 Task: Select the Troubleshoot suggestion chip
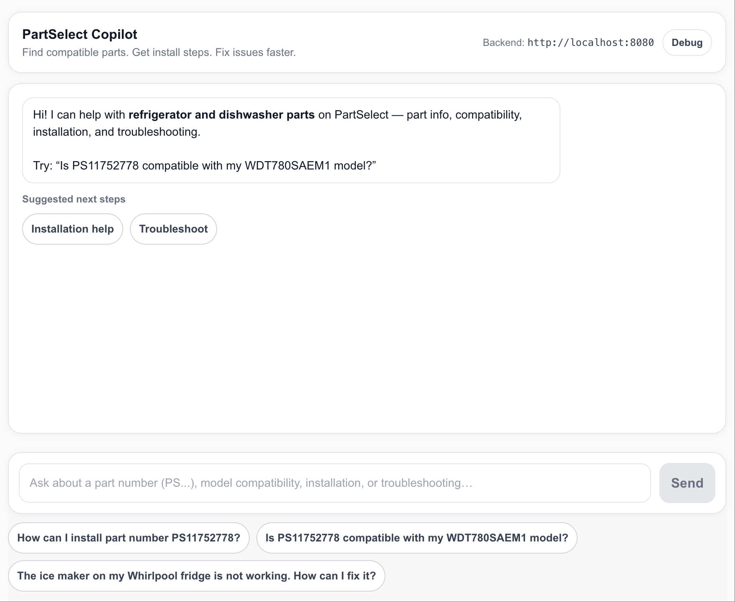point(173,229)
